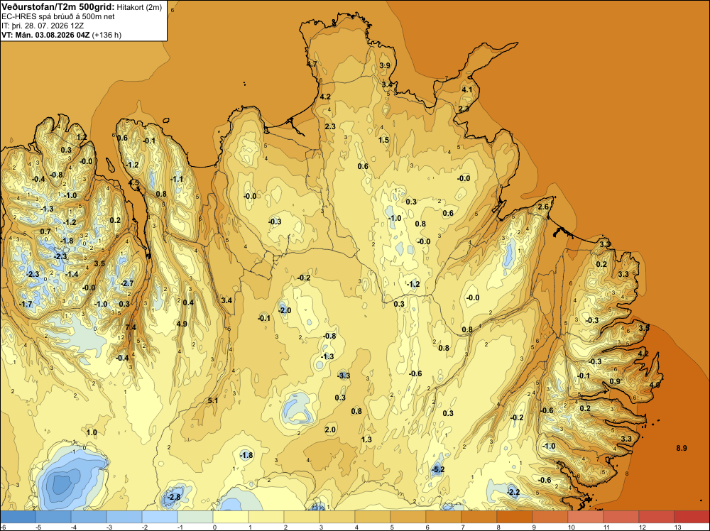Select the red 13 legend swatch
The height and width of the screenshot is (531, 710).
(x=692, y=517)
